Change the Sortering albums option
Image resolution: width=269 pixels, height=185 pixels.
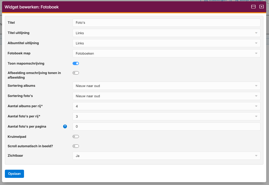166,86
